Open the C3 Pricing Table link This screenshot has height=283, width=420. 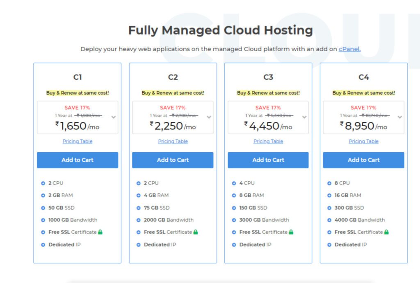point(268,141)
